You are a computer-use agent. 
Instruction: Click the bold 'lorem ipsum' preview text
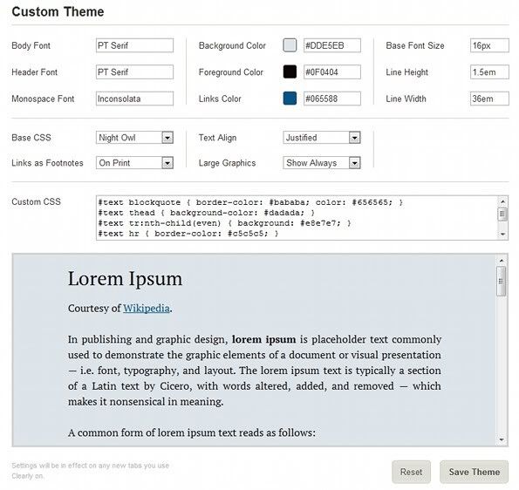click(263, 339)
